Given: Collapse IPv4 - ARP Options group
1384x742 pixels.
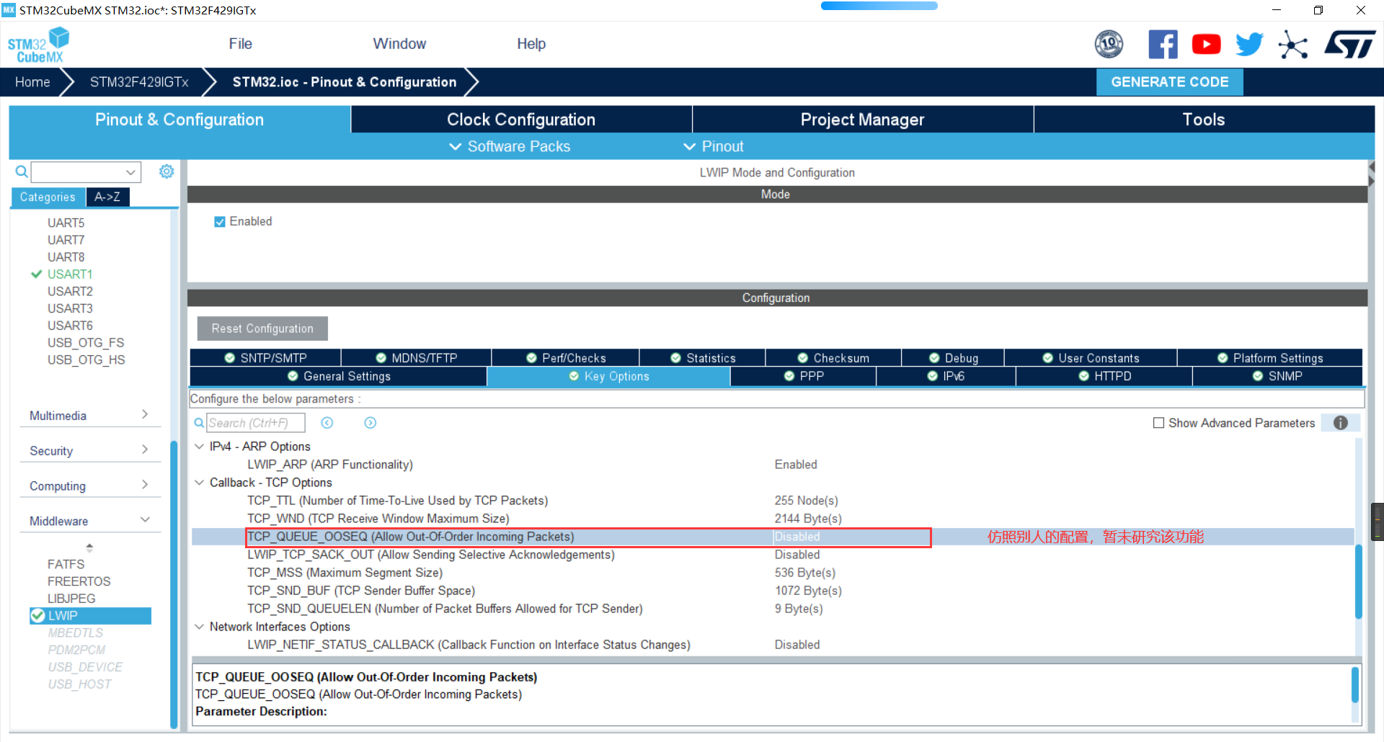Looking at the screenshot, I should (200, 447).
